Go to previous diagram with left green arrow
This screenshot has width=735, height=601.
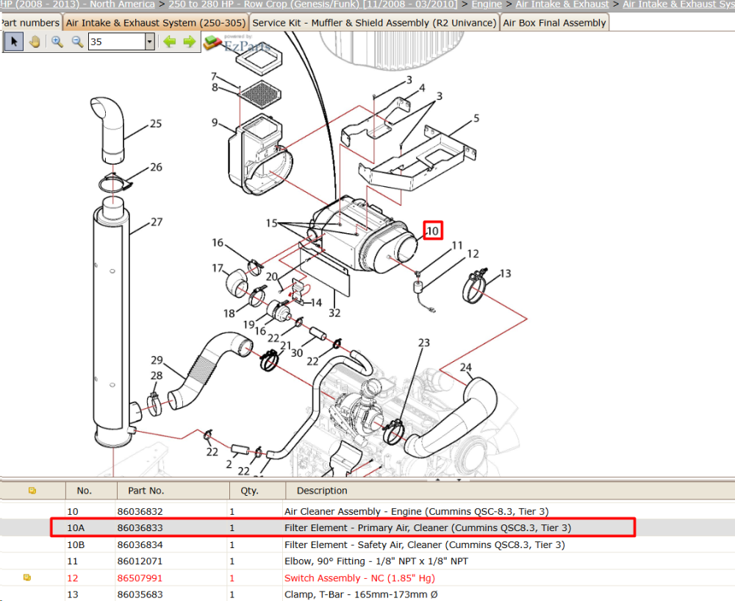click(x=169, y=42)
